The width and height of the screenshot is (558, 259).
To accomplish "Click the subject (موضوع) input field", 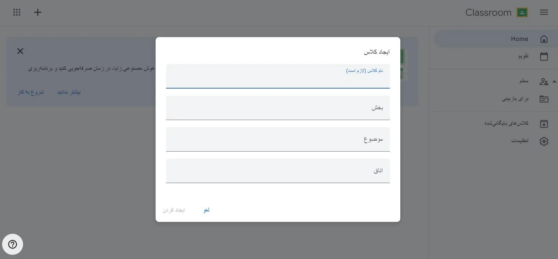I will pyautogui.click(x=278, y=139).
